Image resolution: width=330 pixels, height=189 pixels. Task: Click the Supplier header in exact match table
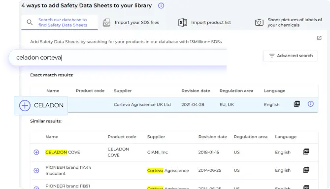[x=123, y=91]
